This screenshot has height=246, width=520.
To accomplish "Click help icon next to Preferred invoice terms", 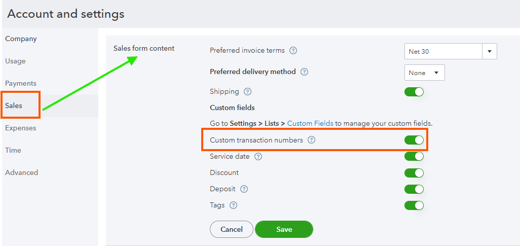I will coord(293,51).
